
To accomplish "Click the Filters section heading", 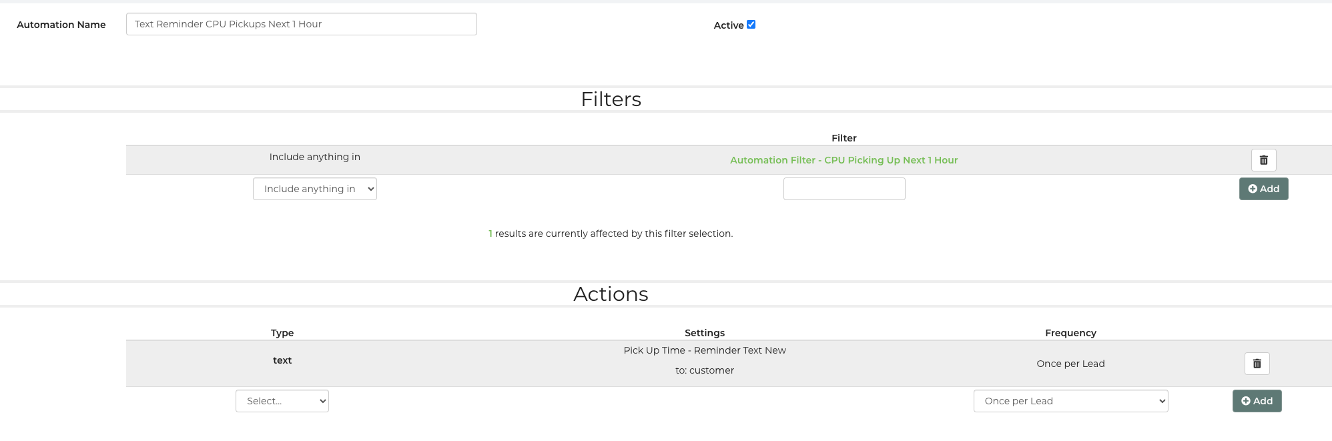I will pos(611,99).
